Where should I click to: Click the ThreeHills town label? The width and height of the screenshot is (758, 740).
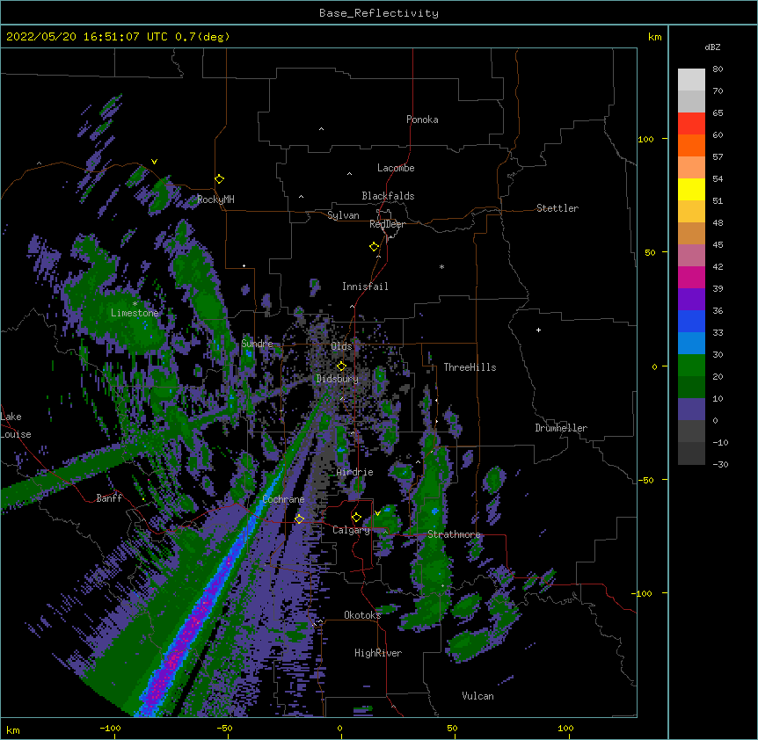coord(470,367)
